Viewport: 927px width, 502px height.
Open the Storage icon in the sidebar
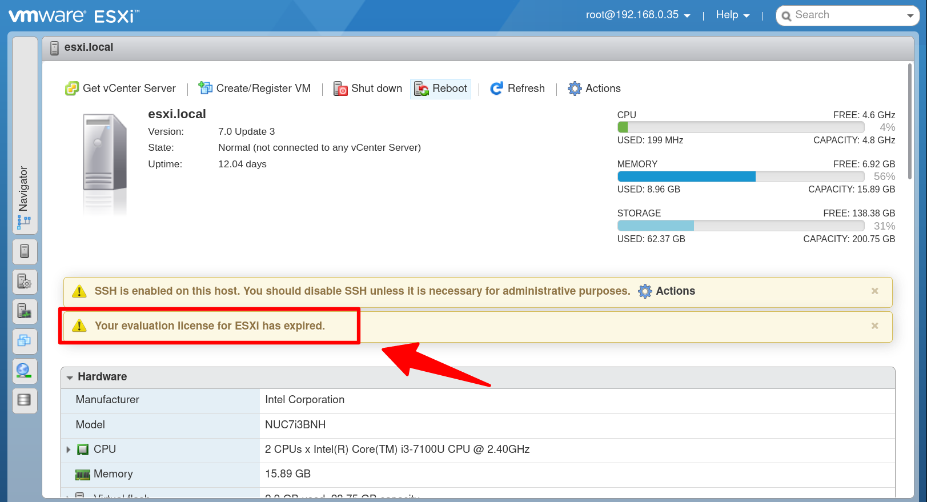pyautogui.click(x=25, y=400)
